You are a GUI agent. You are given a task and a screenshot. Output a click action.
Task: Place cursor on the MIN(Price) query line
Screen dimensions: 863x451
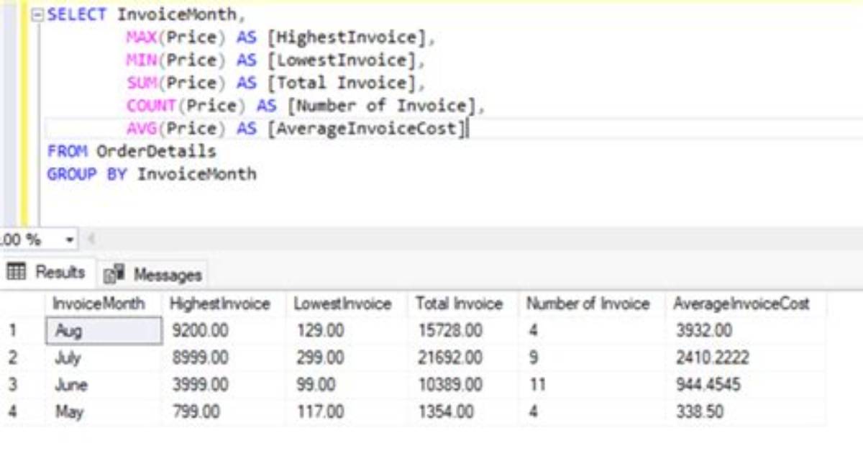[x=276, y=60]
